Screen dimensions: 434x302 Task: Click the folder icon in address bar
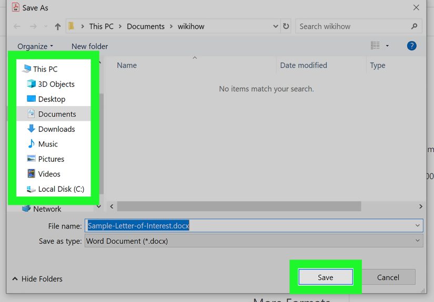(x=72, y=26)
